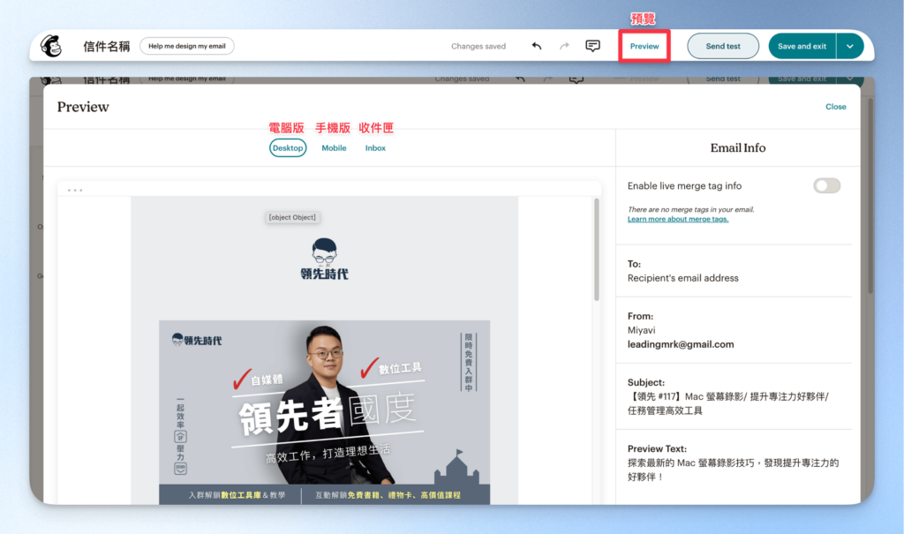
Task: Click the Changes saved status text
Action: (478, 46)
